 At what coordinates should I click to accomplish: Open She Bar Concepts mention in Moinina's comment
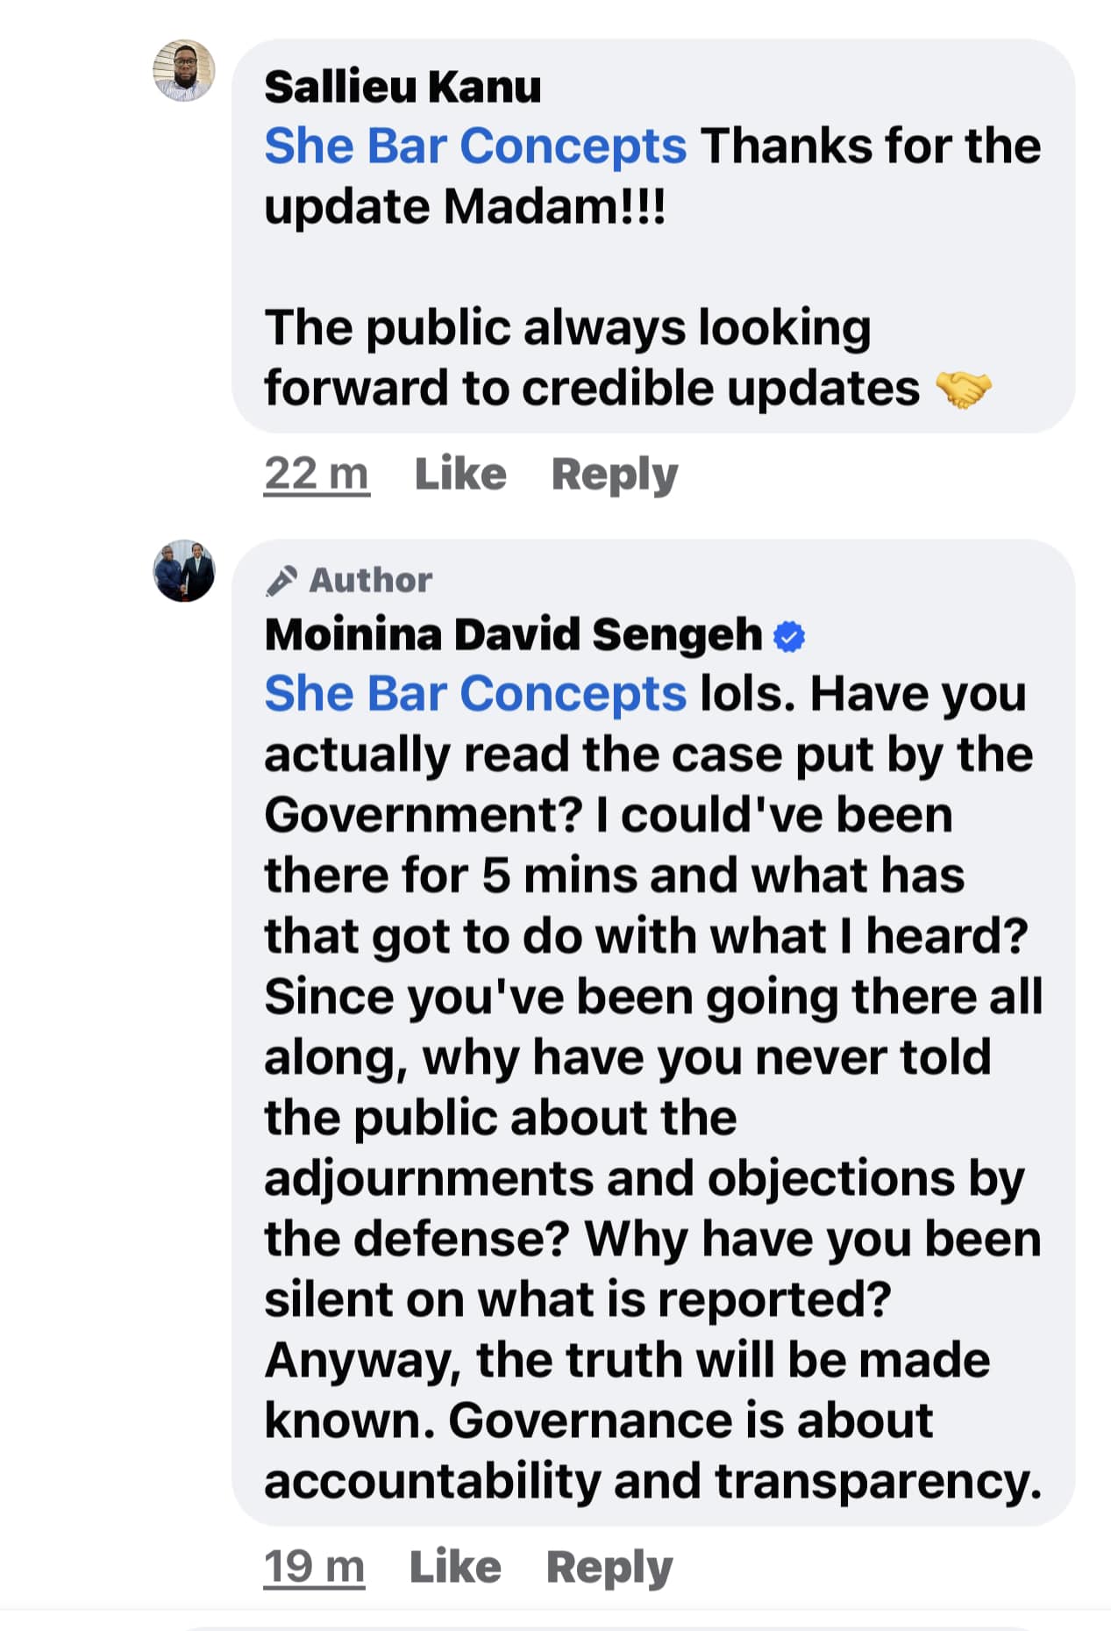click(x=475, y=694)
